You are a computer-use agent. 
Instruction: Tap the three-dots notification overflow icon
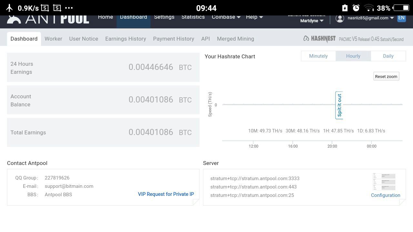pos(69,8)
